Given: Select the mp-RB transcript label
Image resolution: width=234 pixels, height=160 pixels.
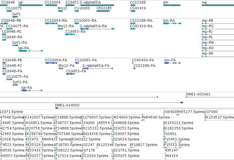Looking at the screenshot, I should pos(207,21).
